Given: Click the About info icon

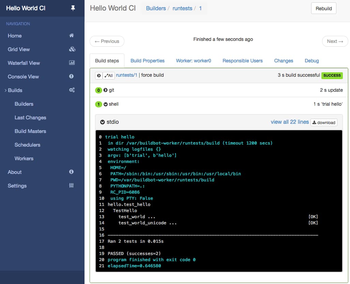Looking at the screenshot, I should tap(71, 172).
